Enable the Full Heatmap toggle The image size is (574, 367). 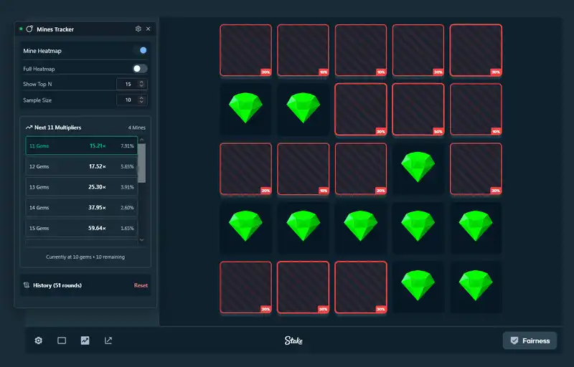tap(140, 68)
